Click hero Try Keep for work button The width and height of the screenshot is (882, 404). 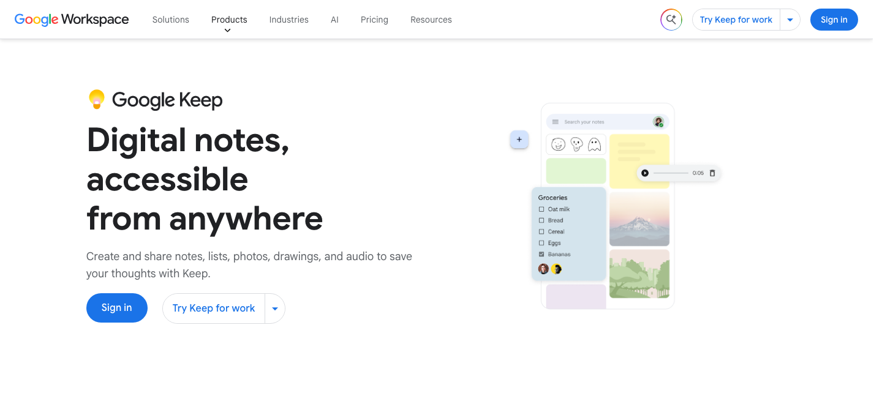[x=214, y=309]
